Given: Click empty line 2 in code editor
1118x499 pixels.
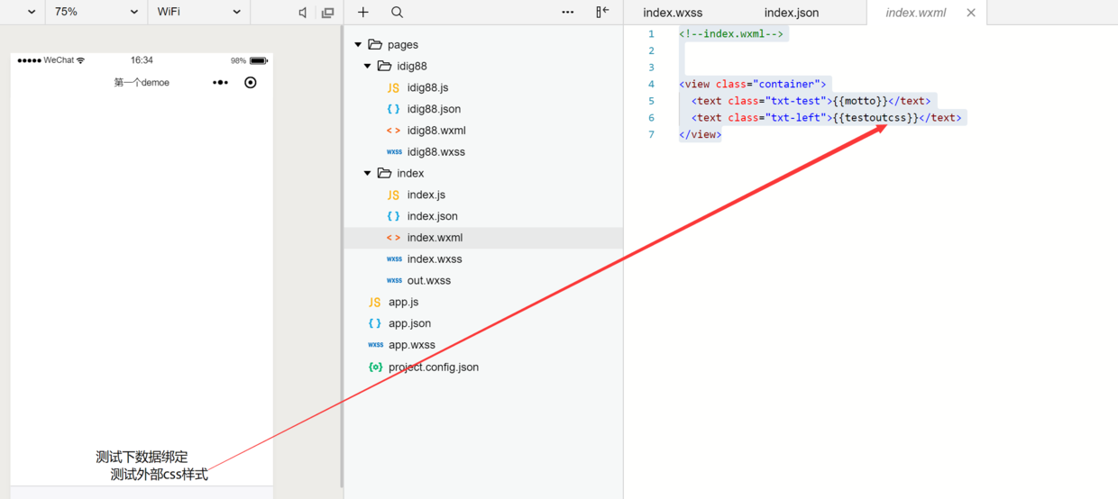Looking at the screenshot, I should [811, 51].
